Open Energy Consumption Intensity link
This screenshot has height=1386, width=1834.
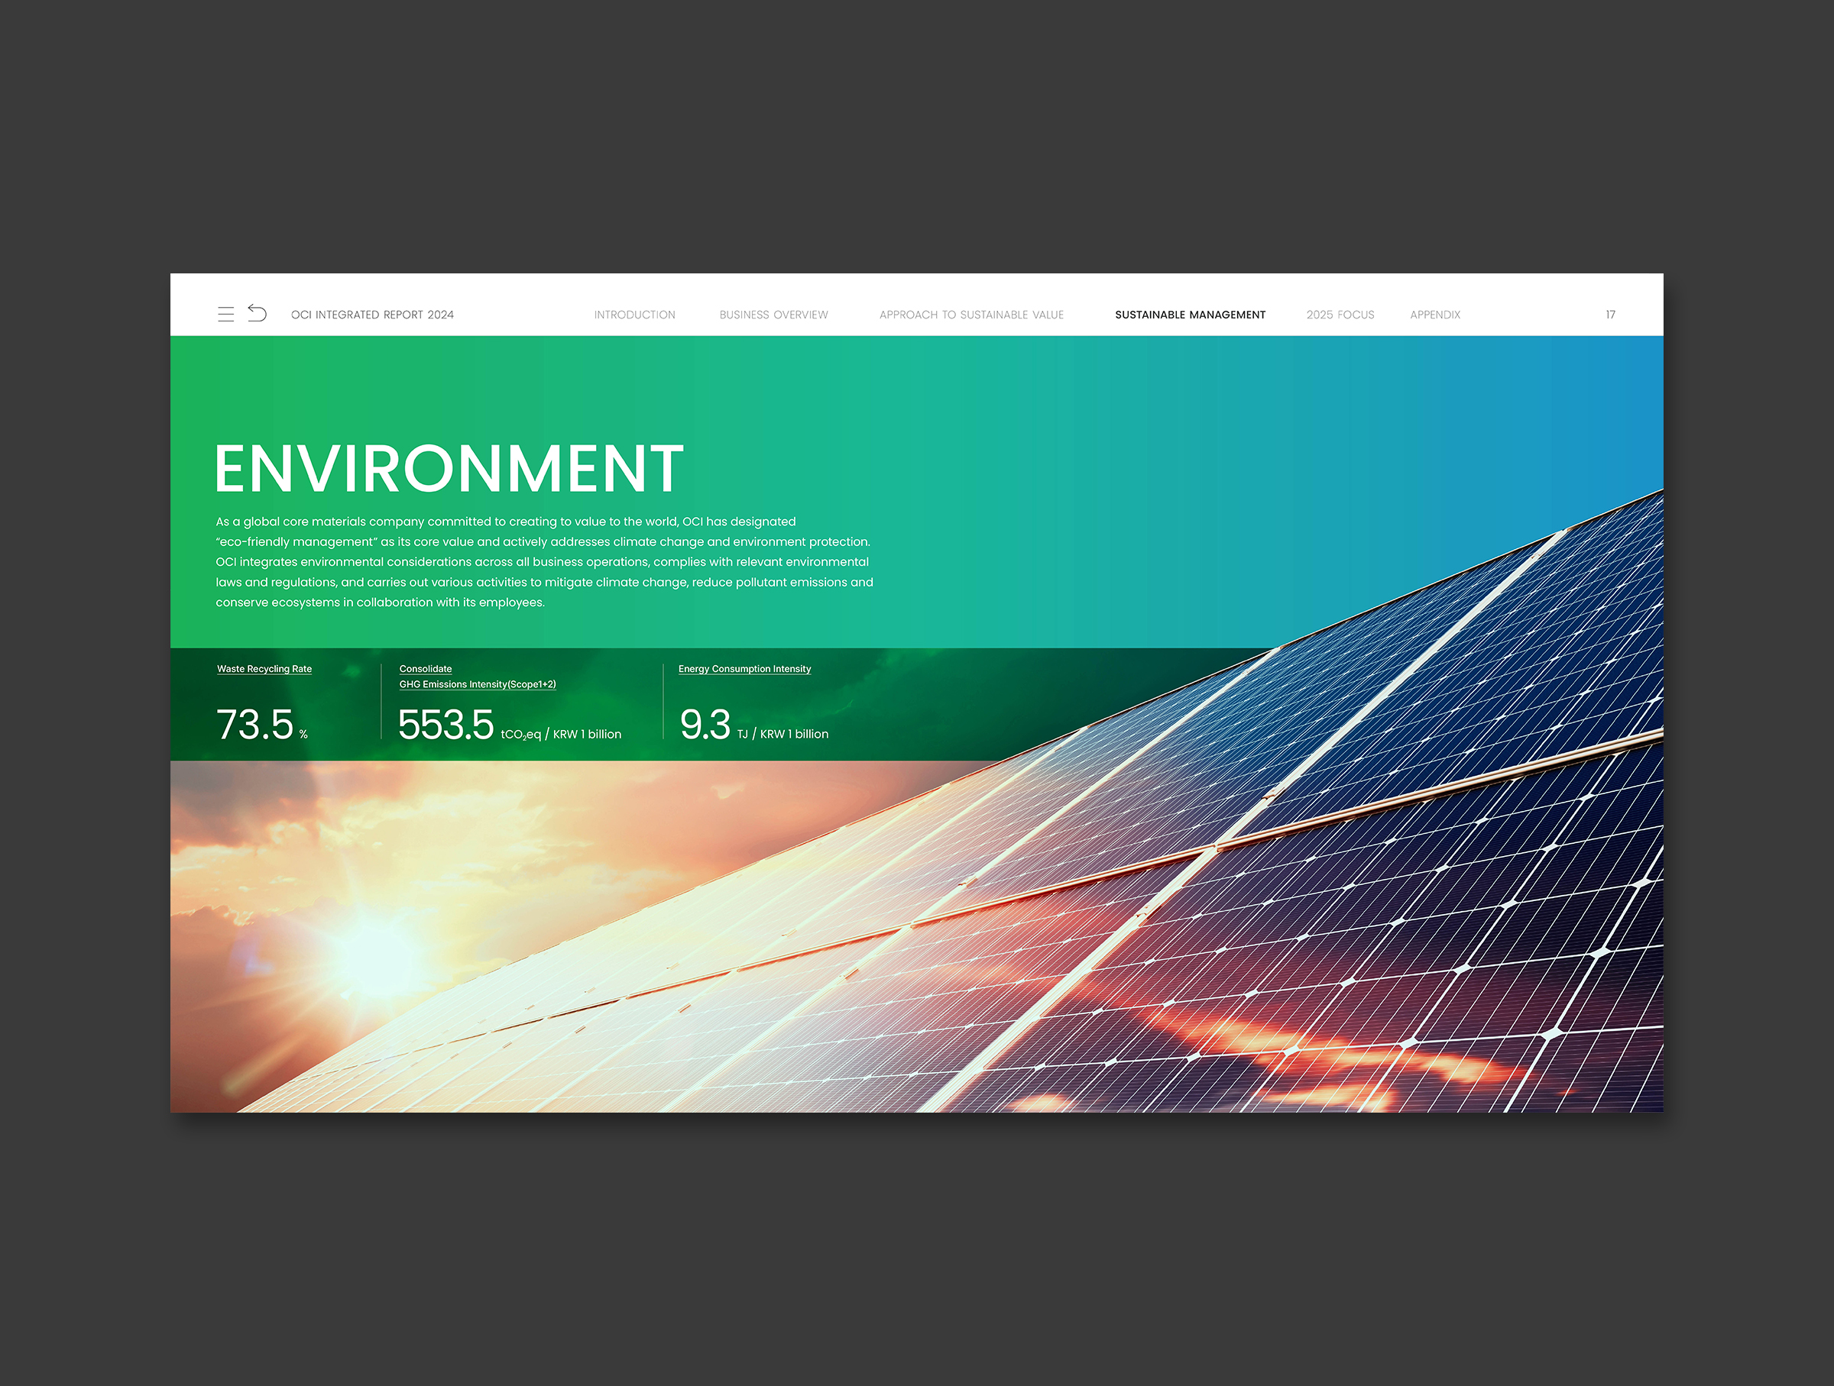(x=744, y=668)
